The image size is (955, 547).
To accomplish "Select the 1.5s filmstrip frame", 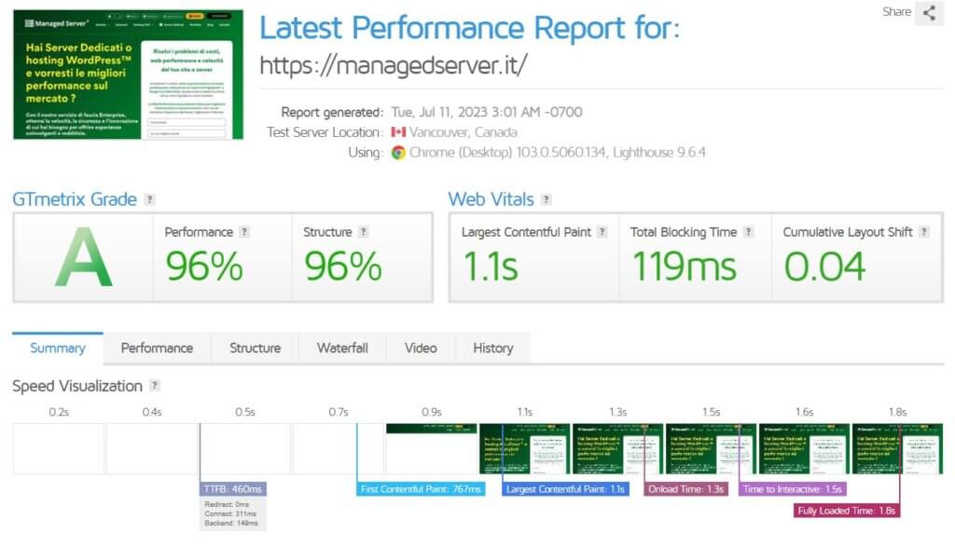I will (x=711, y=449).
